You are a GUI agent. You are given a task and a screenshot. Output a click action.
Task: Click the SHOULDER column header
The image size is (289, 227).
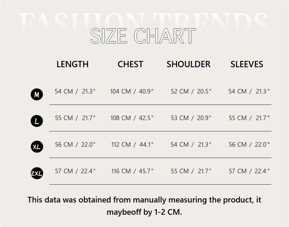pos(188,64)
